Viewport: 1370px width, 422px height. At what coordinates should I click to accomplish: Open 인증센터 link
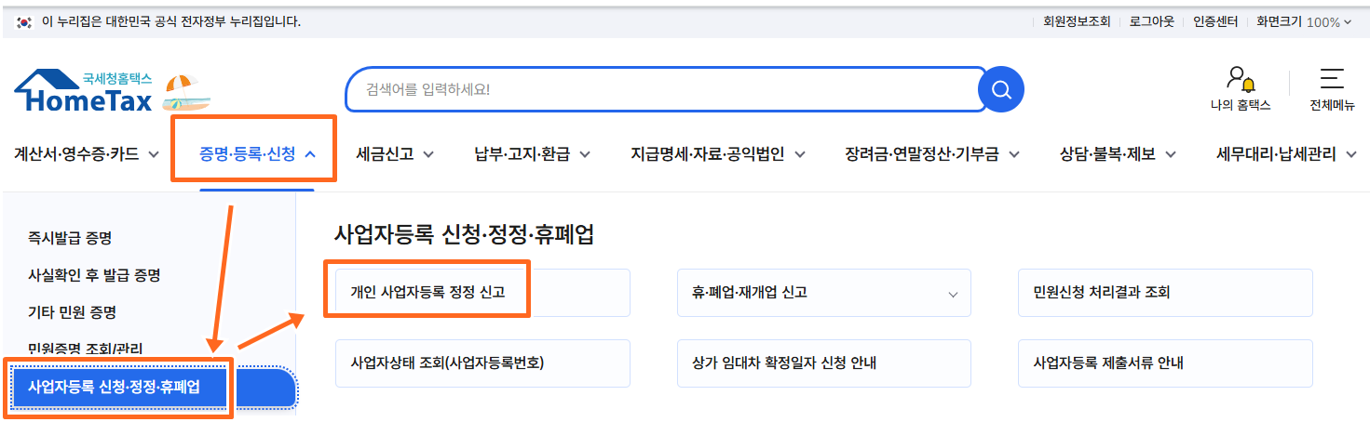coord(1215,21)
